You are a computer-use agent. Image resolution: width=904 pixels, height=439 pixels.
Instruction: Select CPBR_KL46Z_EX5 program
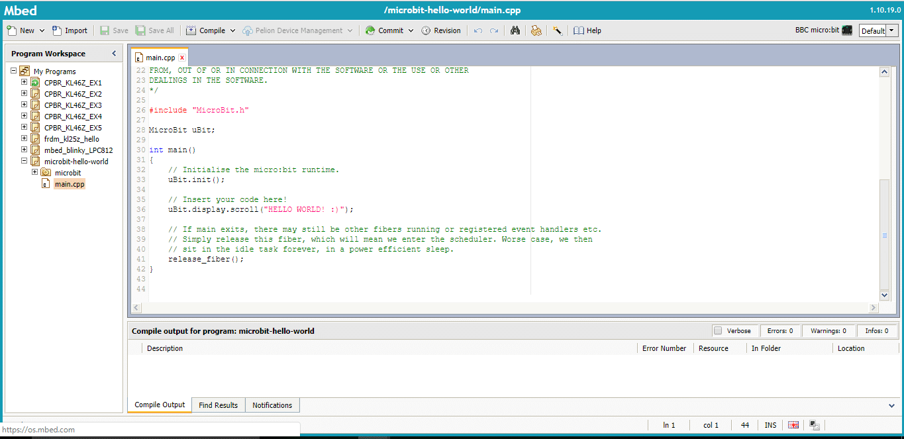(x=73, y=128)
